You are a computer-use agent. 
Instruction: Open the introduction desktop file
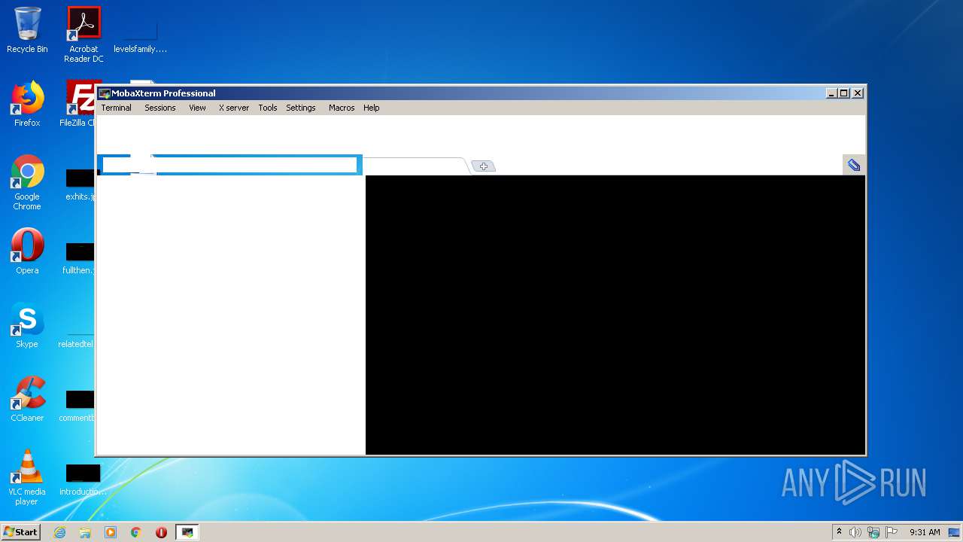[83, 477]
